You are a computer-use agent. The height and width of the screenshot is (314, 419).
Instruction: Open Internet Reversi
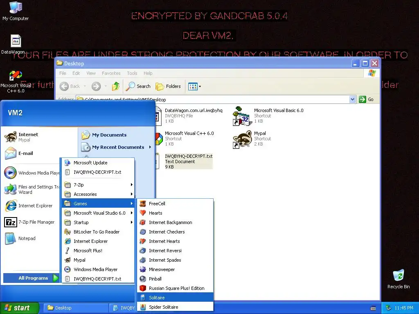pos(175,251)
